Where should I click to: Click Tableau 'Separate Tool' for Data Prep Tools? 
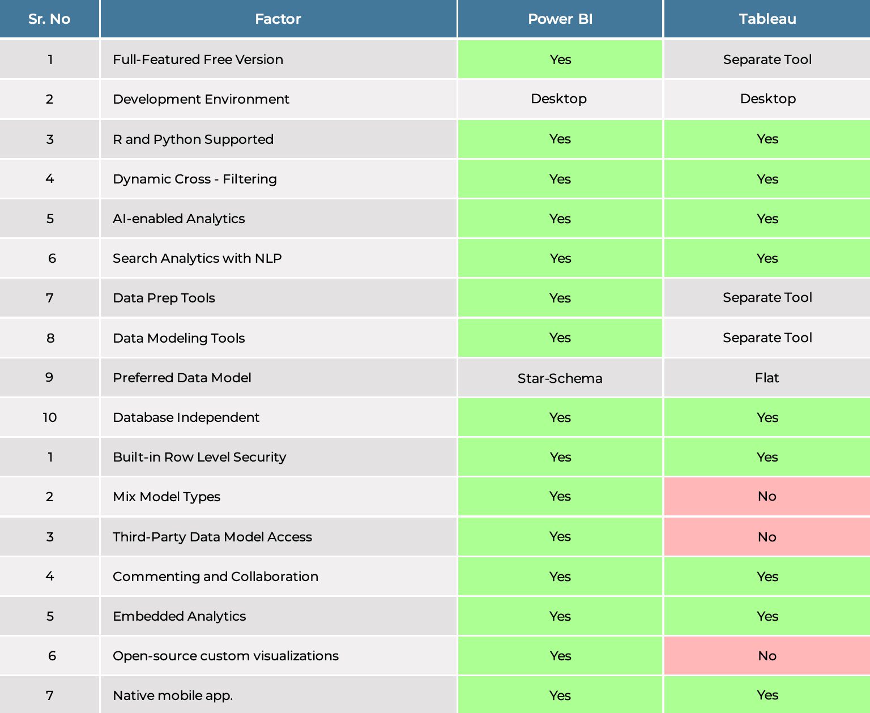point(767,297)
